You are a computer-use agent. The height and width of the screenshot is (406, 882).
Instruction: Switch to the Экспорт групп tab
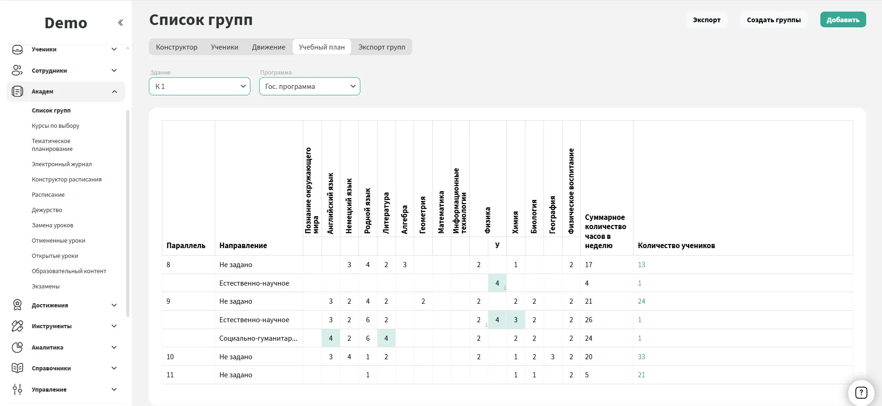381,47
